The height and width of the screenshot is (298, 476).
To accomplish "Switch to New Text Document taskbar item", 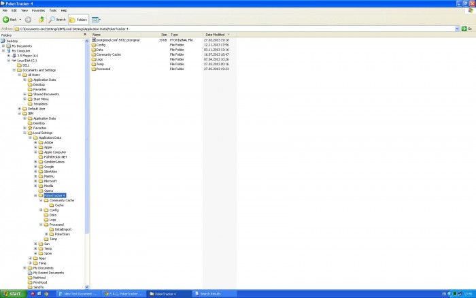I will point(78,294).
